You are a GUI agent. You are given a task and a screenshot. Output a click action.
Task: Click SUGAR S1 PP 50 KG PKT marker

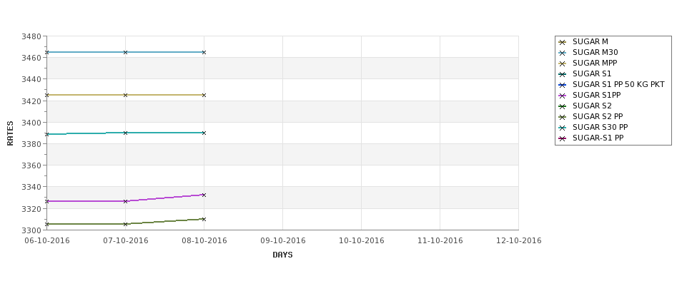[x=563, y=85]
